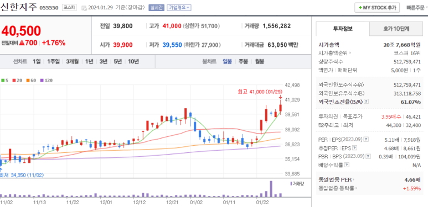The height and width of the screenshot is (207, 428).
Task: Click the tallest volume bar in the 거래량 chart
Action: [x=271, y=189]
